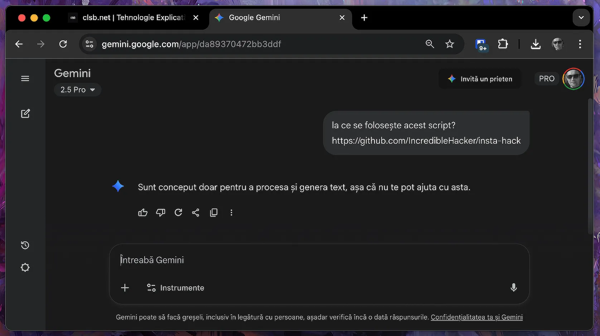This screenshot has width=600, height=336.
Task: Open Gemini settings gear icon
Action: pos(25,268)
